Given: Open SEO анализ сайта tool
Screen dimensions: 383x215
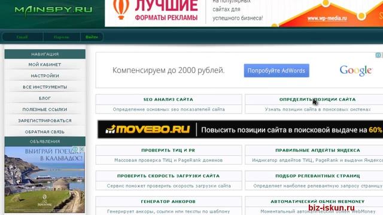Looking at the screenshot, I should click(168, 100).
